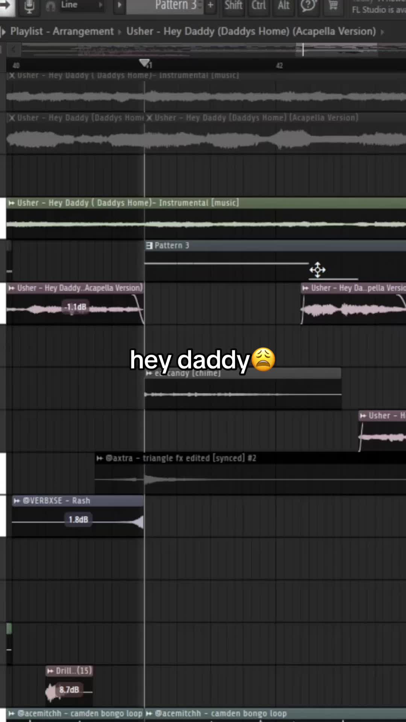Viewport: 406px width, 722px height.
Task: Click the green Instrumental [music] clip title
Action: pos(128,203)
